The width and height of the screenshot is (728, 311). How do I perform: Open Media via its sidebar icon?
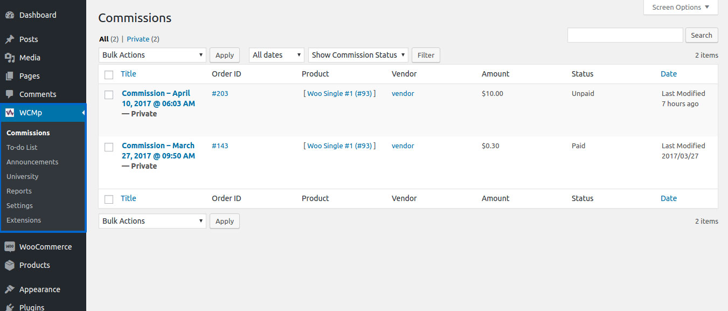pyautogui.click(x=9, y=58)
